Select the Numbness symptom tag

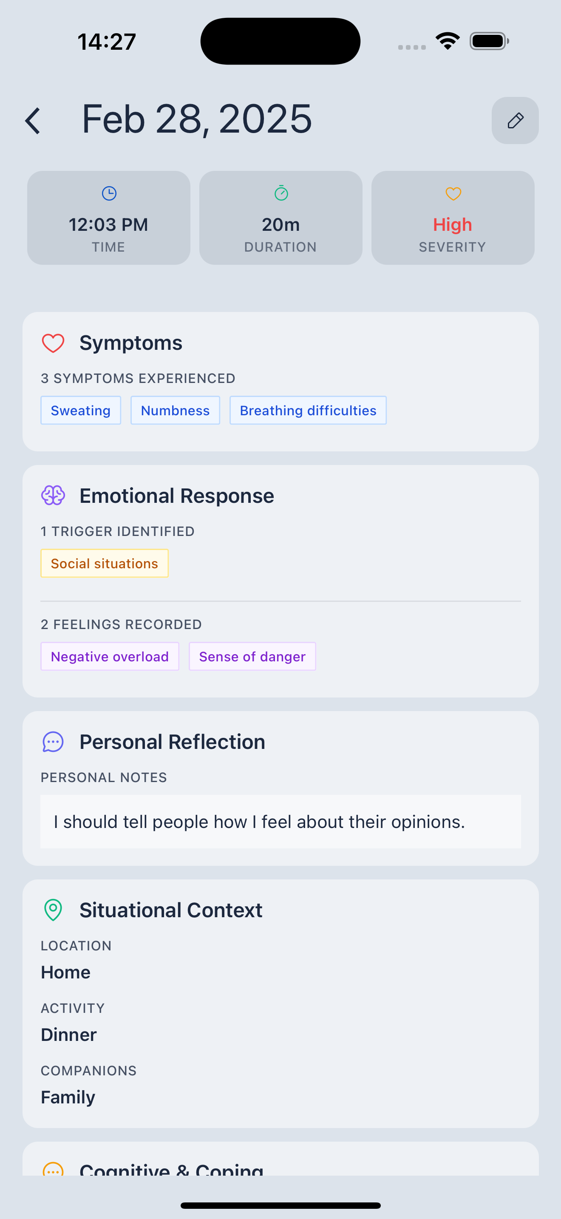click(175, 410)
